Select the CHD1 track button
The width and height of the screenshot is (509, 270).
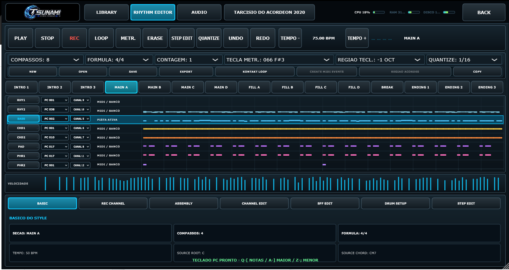click(24, 128)
